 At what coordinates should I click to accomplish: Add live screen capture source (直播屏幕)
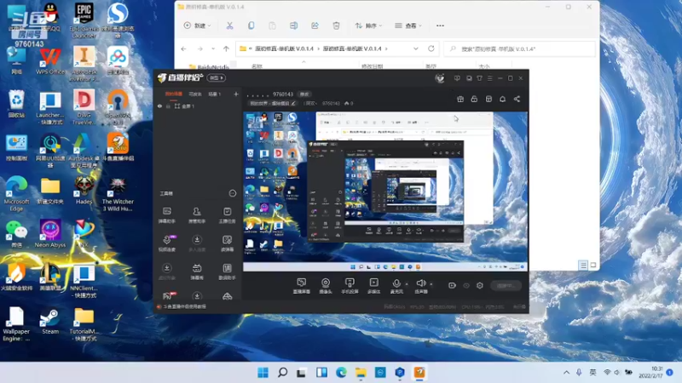point(302,286)
